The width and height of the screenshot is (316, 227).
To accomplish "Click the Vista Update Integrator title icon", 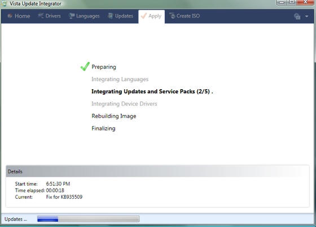I will 3,3.
